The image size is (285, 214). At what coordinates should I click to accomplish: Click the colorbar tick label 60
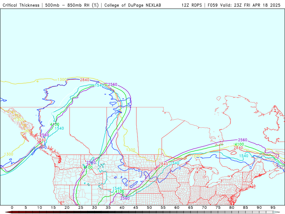pos(177,208)
